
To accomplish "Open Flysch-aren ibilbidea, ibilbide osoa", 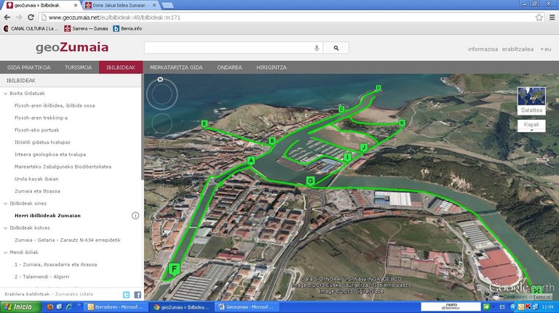I will [x=55, y=105].
